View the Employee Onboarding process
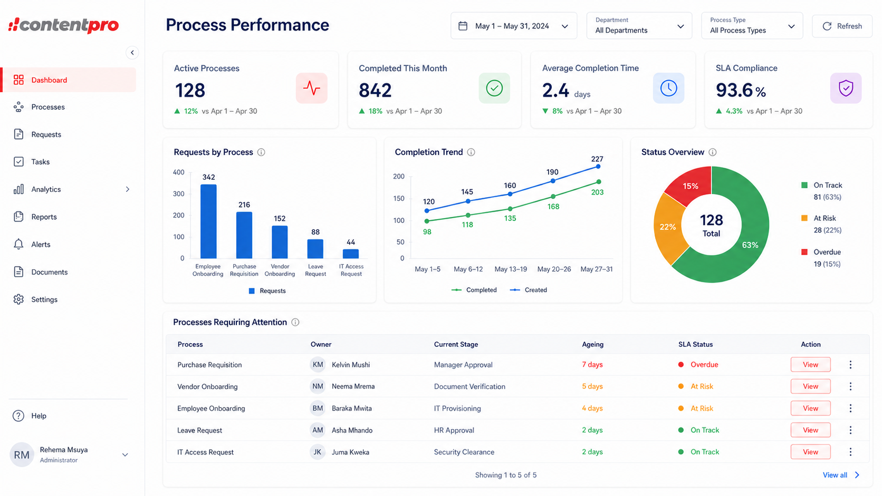This screenshot has width=882, height=496. click(x=810, y=409)
